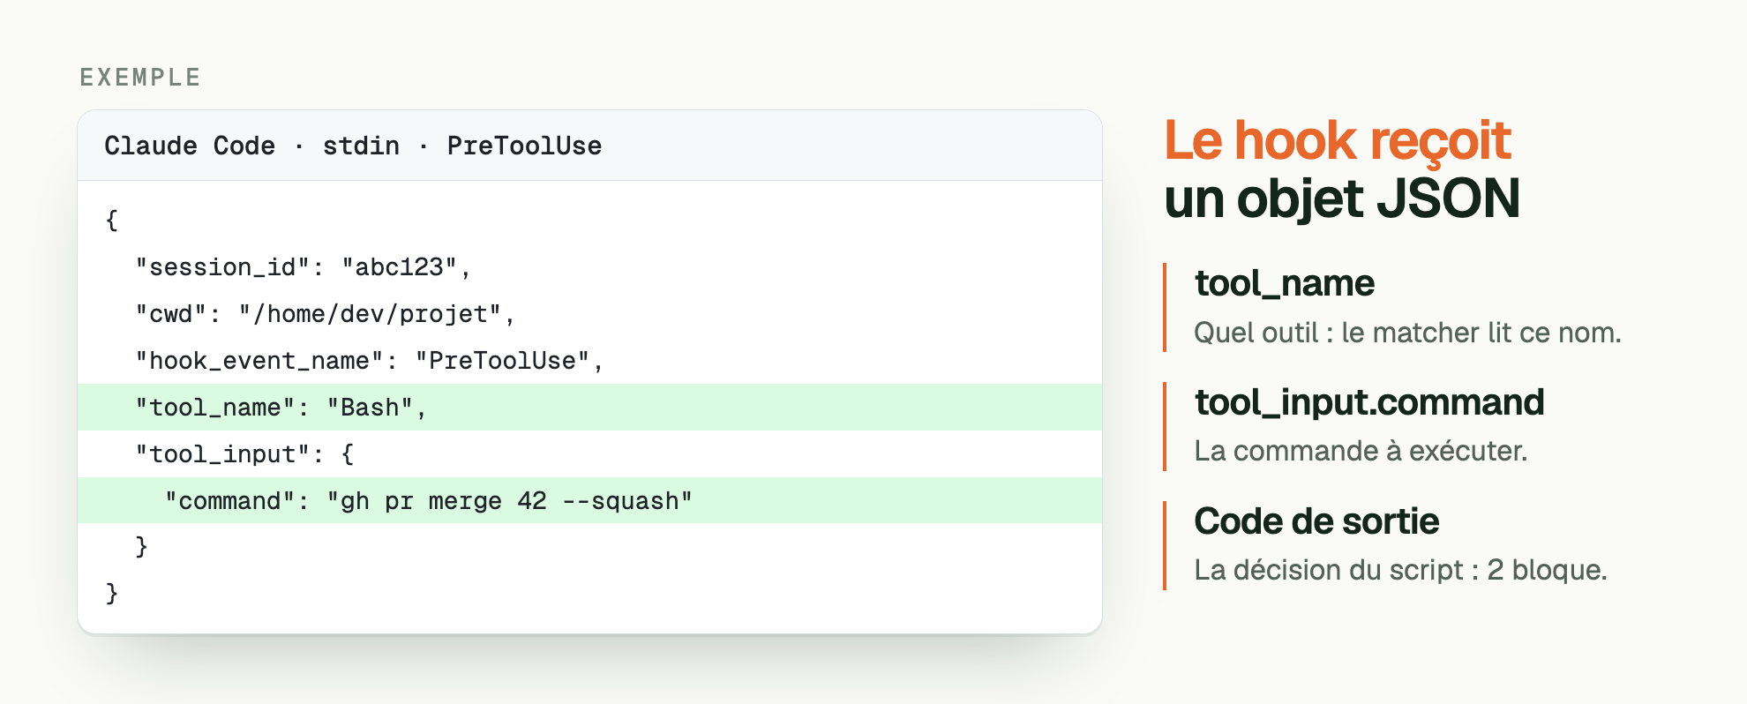The image size is (1747, 704).
Task: Click the orange 'Le hook reçoit' heading
Action: pyautogui.click(x=1338, y=141)
